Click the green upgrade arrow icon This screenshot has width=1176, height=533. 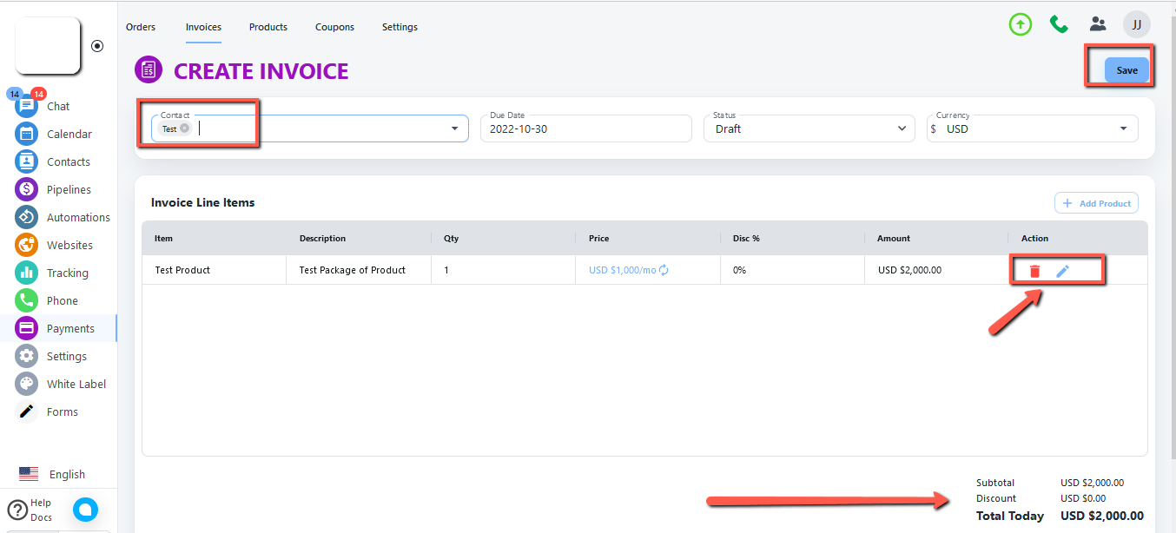tap(1021, 24)
